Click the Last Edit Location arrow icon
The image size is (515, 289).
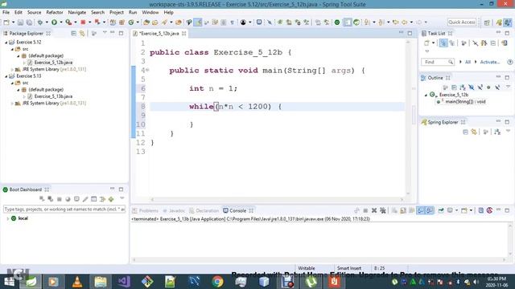click(396, 22)
